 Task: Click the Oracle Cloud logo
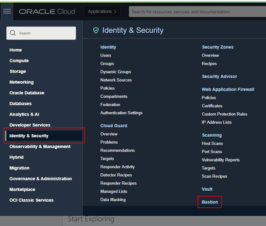click(x=47, y=11)
